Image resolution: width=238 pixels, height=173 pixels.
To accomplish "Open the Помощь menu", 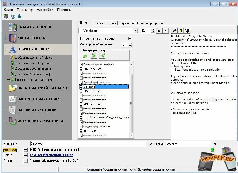I will point(64,10).
